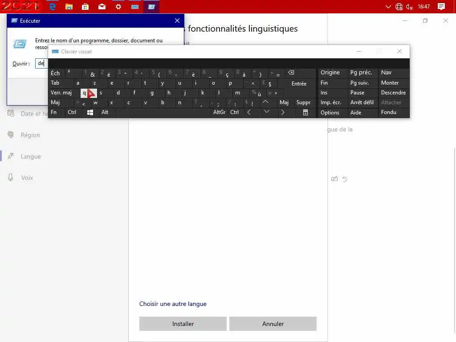Open the network globe tray icon
The height and width of the screenshot is (342, 456).
click(399, 7)
